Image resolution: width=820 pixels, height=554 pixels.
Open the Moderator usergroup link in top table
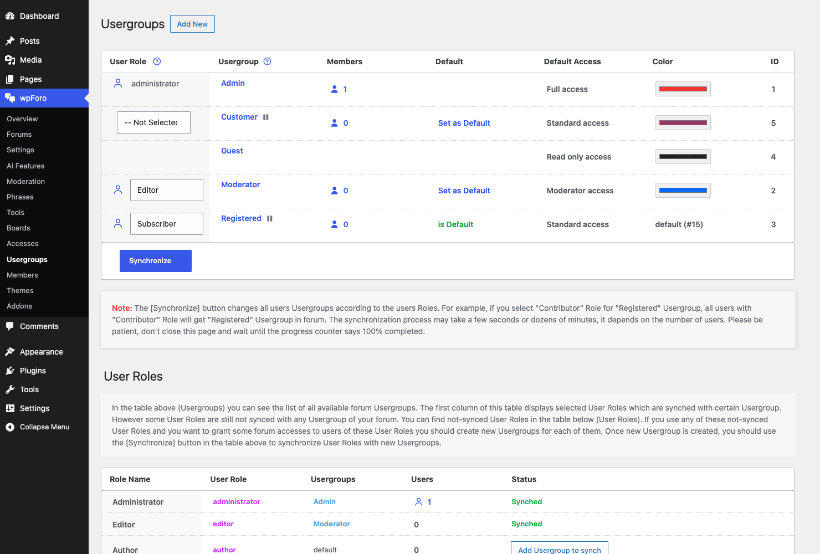[x=240, y=184]
